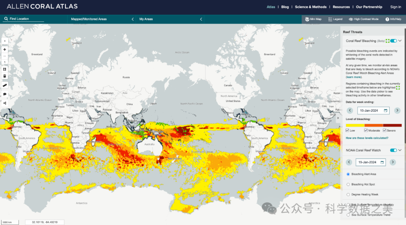Viewport: 406px width, 225px height.
Task: Open the Mini Map view
Action: pos(313,19)
